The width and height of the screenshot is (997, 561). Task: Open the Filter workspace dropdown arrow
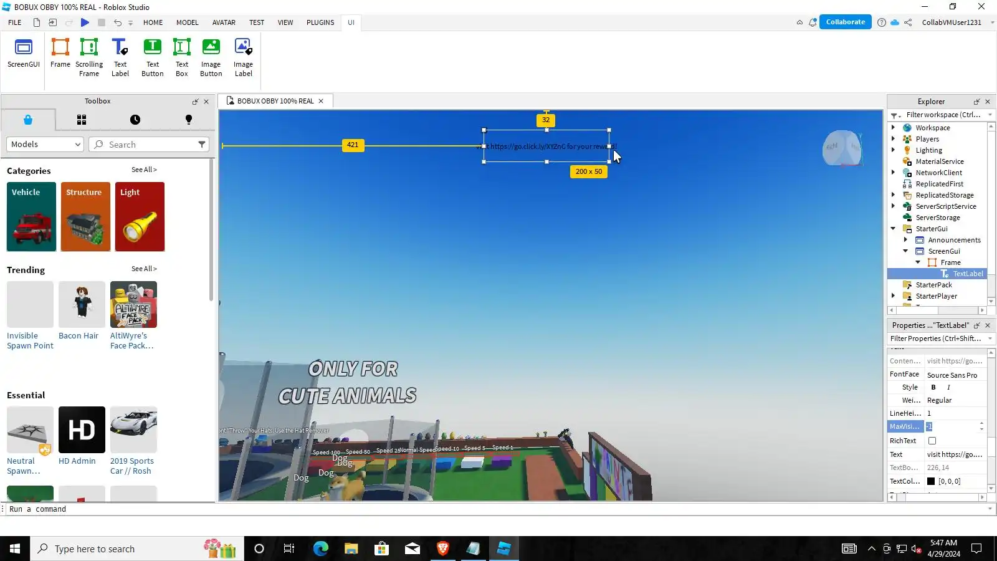(x=990, y=115)
